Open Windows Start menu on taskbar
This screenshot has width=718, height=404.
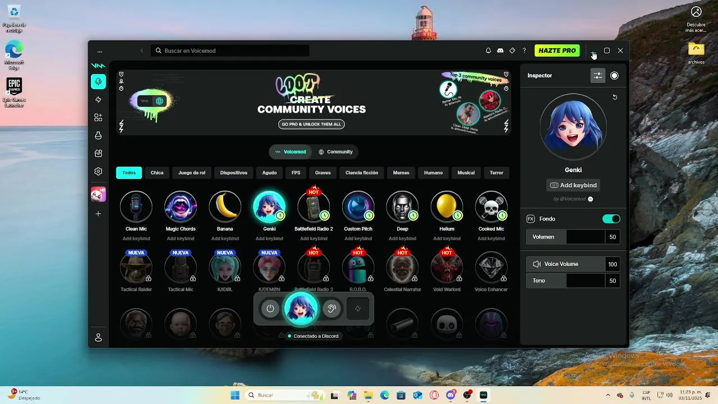pyautogui.click(x=235, y=395)
